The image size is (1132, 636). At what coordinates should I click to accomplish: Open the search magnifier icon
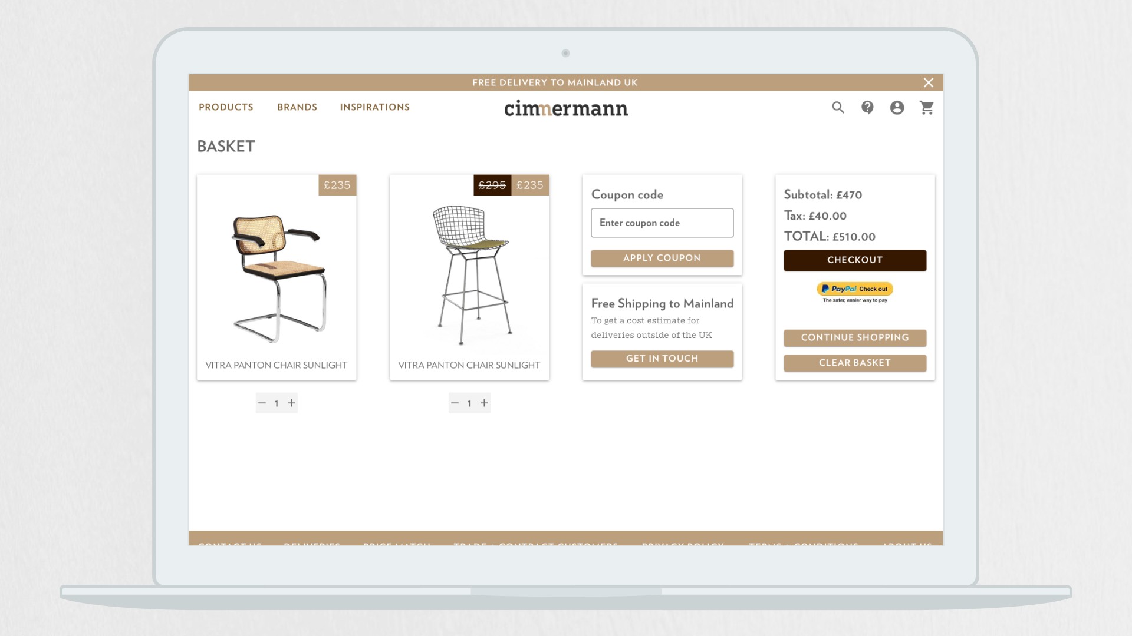pyautogui.click(x=838, y=108)
